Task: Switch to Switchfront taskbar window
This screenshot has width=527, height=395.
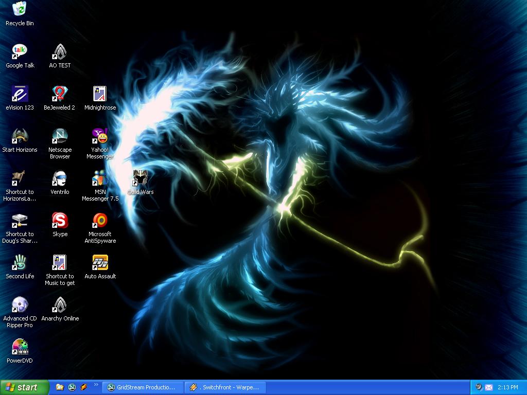Action: [x=225, y=387]
